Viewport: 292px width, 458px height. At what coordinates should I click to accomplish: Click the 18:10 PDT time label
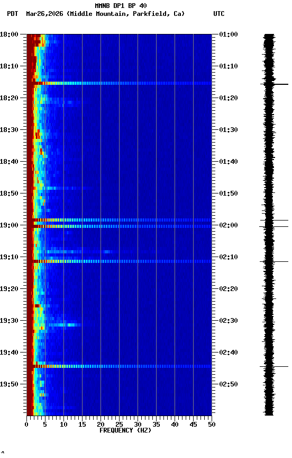(x=9, y=66)
